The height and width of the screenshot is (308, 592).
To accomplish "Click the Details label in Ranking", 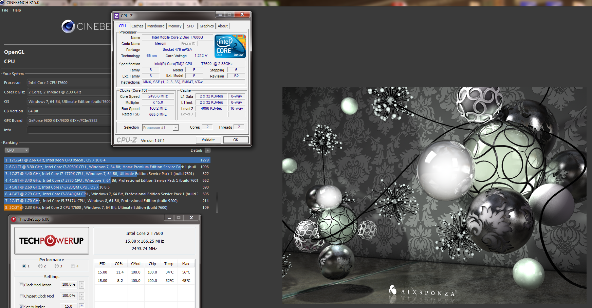I will (x=197, y=150).
